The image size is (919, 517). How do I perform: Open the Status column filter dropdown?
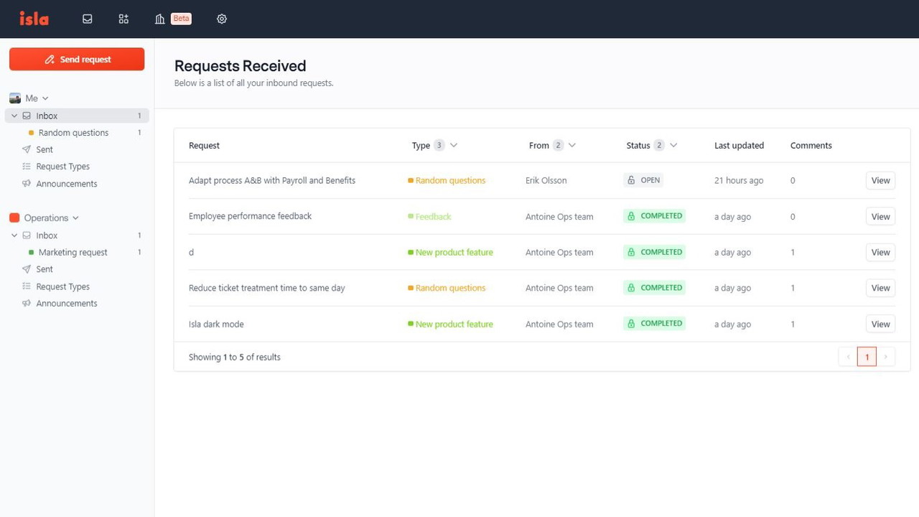(x=673, y=145)
